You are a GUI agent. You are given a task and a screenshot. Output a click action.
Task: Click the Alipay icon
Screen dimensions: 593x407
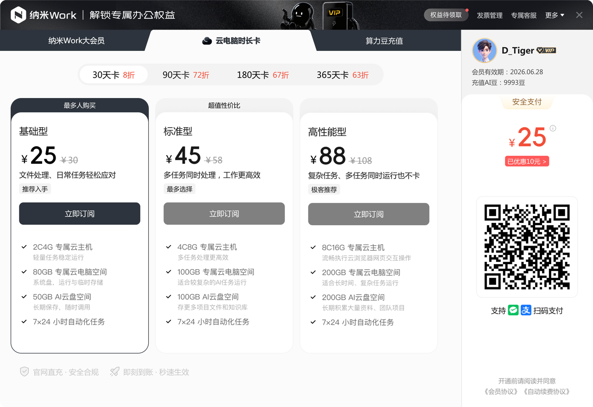pyautogui.click(x=526, y=310)
